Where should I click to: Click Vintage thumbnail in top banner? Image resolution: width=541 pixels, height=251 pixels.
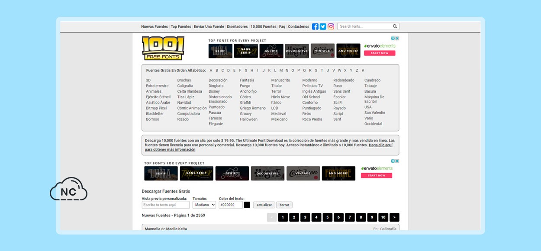(322, 51)
